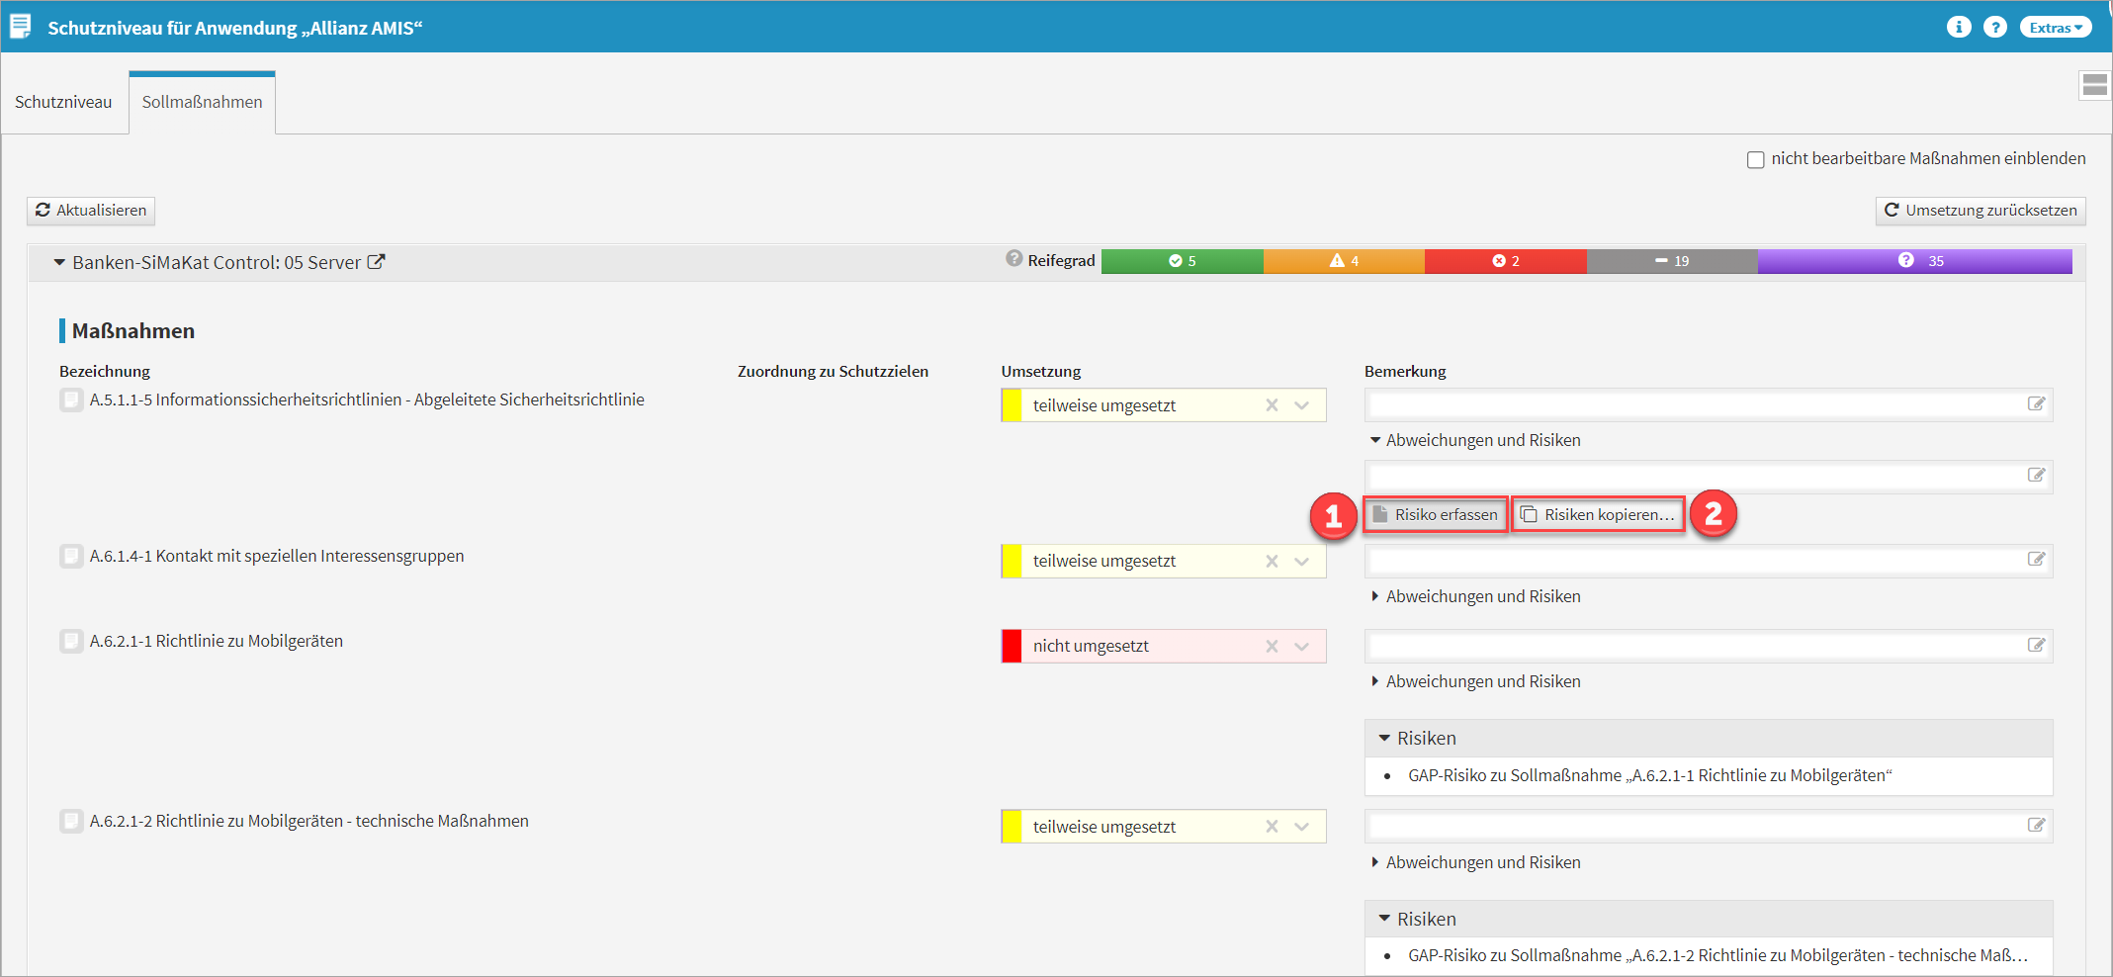Click edit icon in A.6.2.1-2 Bemerkung field
The image size is (2113, 977).
[x=2036, y=825]
